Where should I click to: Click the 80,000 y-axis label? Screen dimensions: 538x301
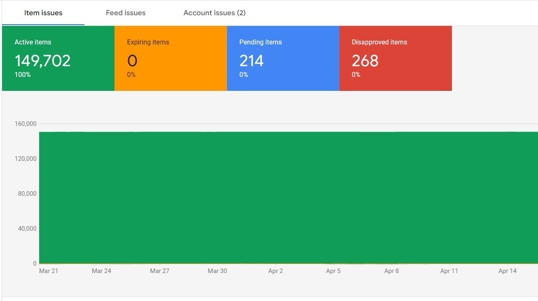28,194
